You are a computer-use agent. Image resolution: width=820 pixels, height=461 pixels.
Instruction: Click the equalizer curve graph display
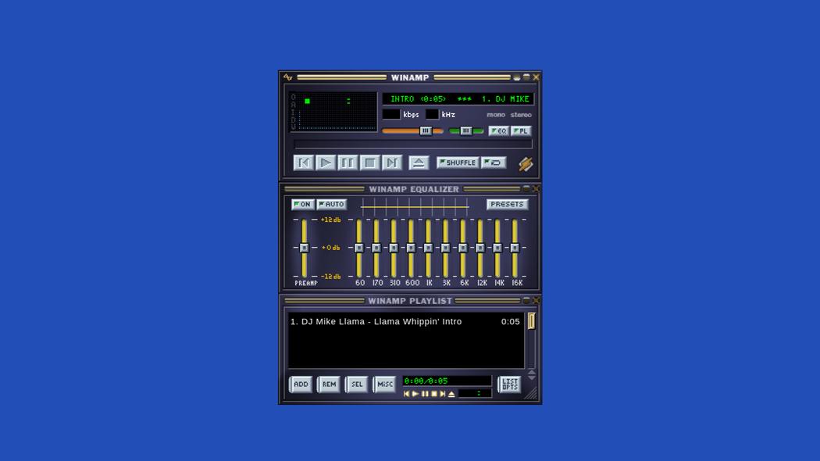(415, 207)
